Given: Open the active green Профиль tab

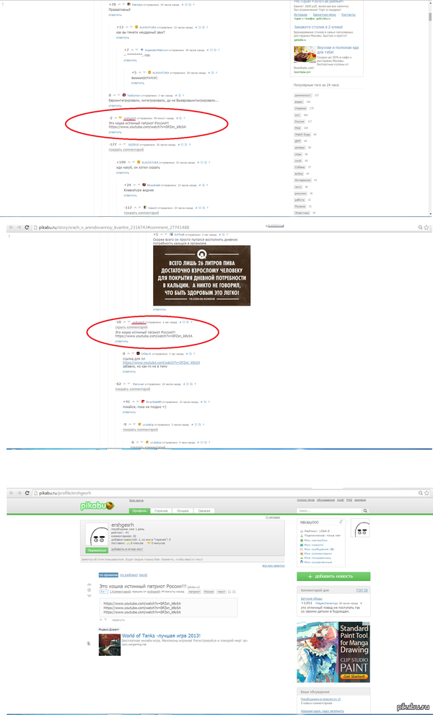Looking at the screenshot, I should [139, 510].
